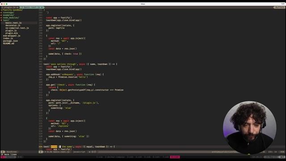Click the '15 more lines' message
Screen dimensions: 286x161
click(8, 154)
